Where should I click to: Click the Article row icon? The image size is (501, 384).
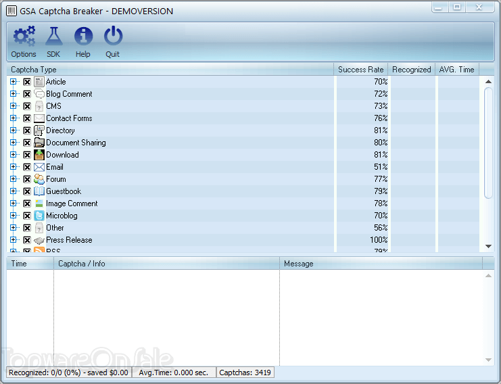[39, 82]
